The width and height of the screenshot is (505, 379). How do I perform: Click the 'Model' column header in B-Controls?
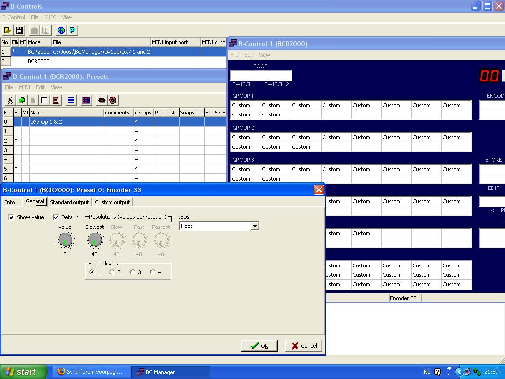point(39,42)
